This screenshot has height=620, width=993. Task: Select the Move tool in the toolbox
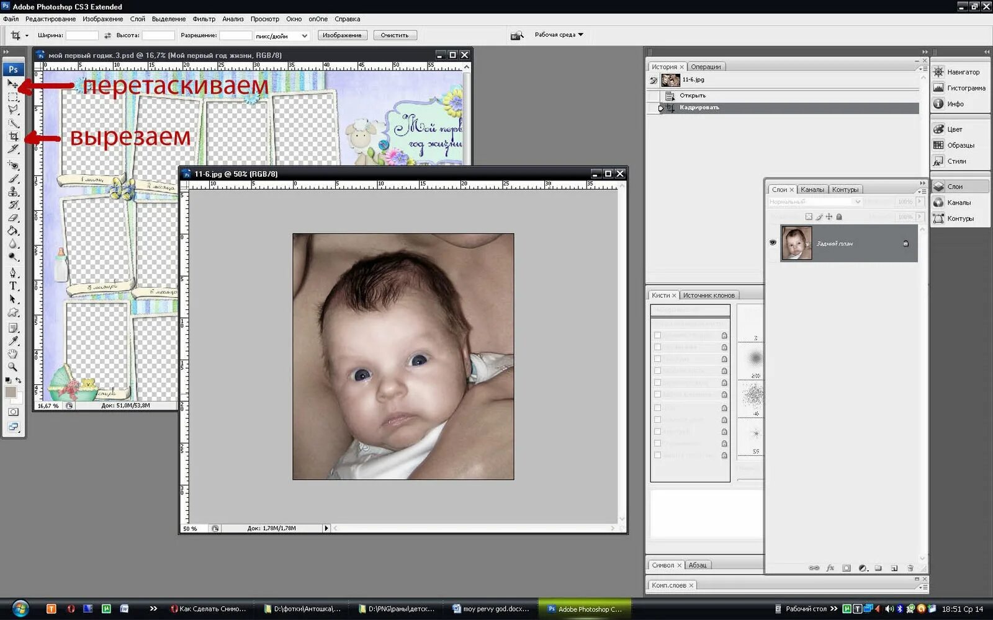[x=12, y=84]
